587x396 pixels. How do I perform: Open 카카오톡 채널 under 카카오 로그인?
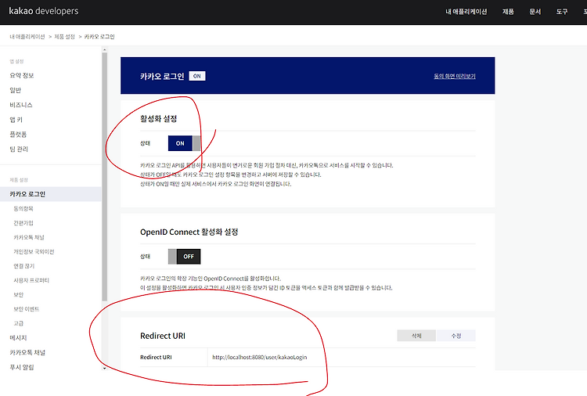29,237
